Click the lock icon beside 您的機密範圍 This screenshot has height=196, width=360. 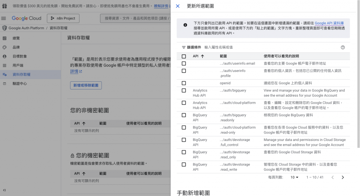click(72, 156)
